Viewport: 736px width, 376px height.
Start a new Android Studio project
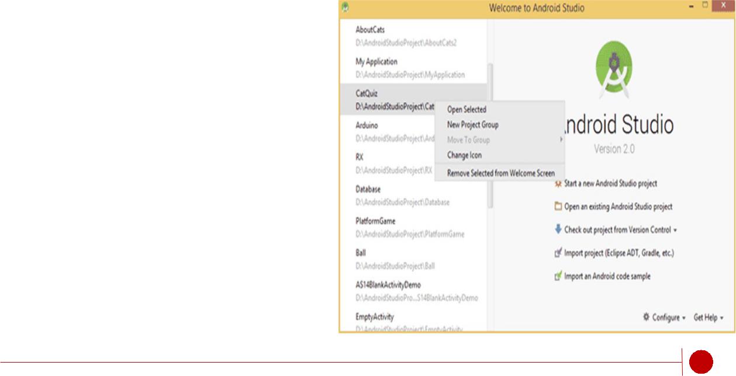pos(610,183)
